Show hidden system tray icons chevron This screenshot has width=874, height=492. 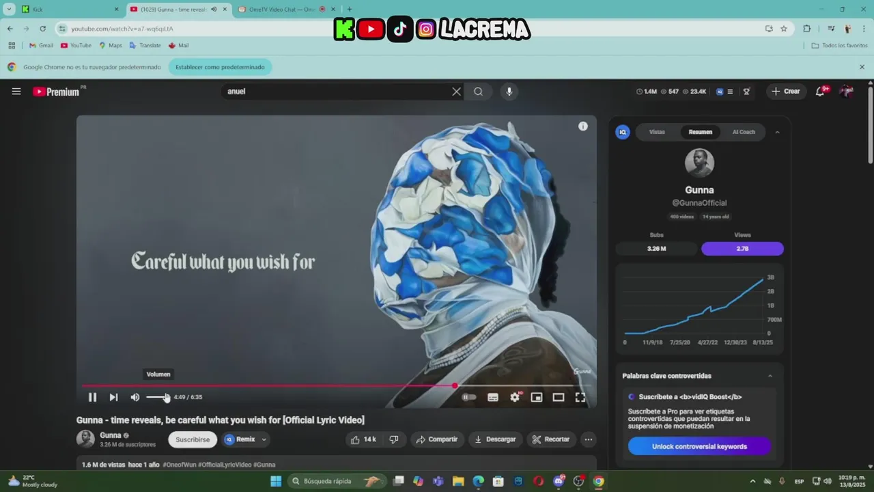(x=752, y=481)
